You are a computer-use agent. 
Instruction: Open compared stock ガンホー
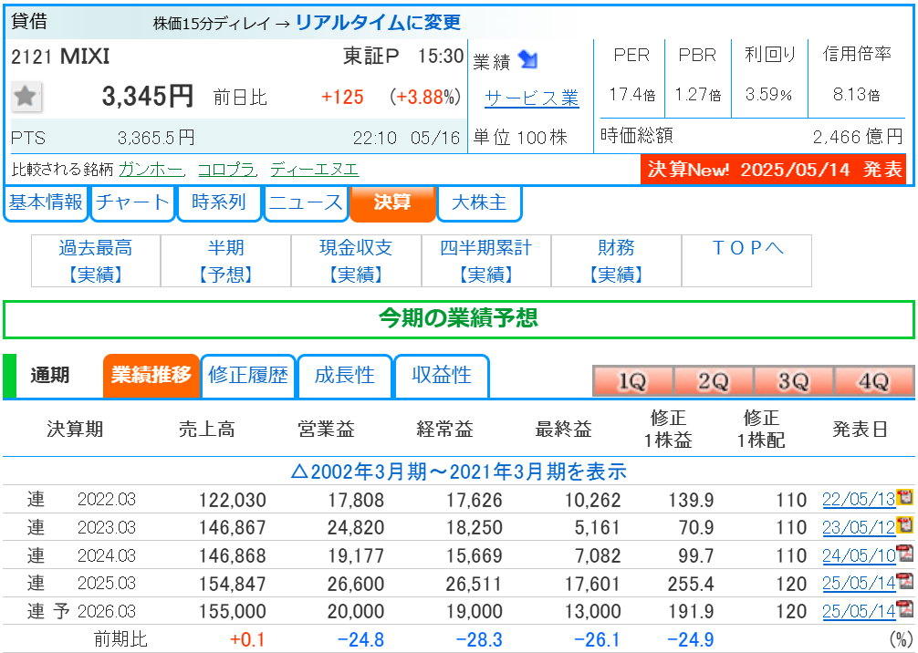[x=151, y=169]
